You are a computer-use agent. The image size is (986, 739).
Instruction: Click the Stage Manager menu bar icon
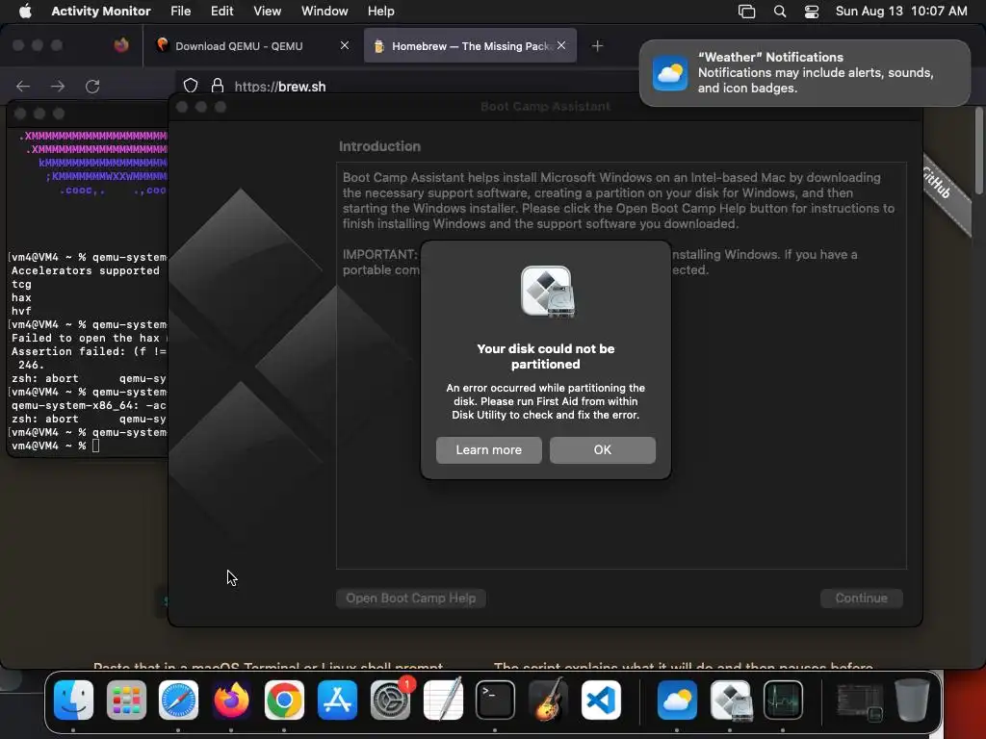746,12
